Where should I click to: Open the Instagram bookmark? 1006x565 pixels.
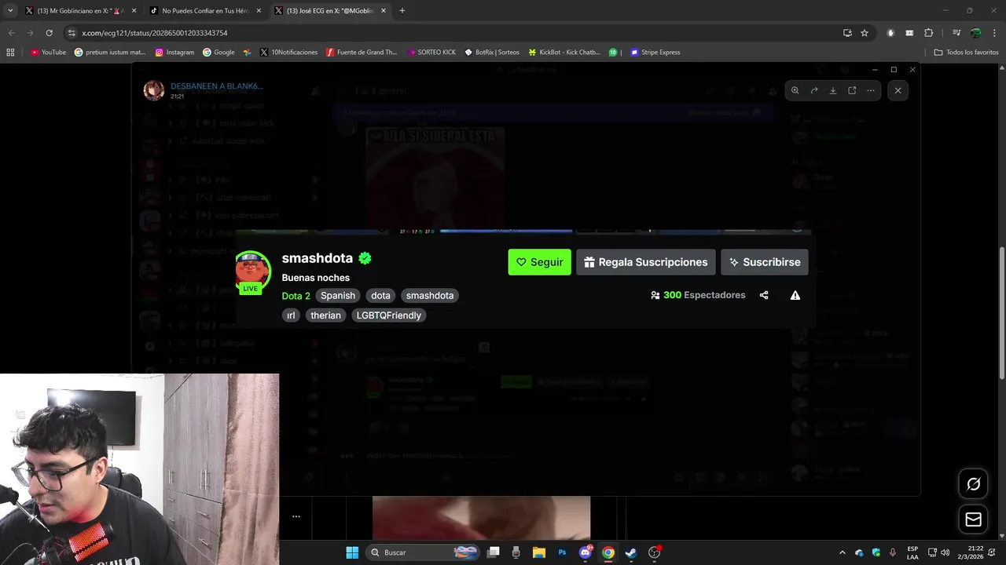pyautogui.click(x=174, y=53)
